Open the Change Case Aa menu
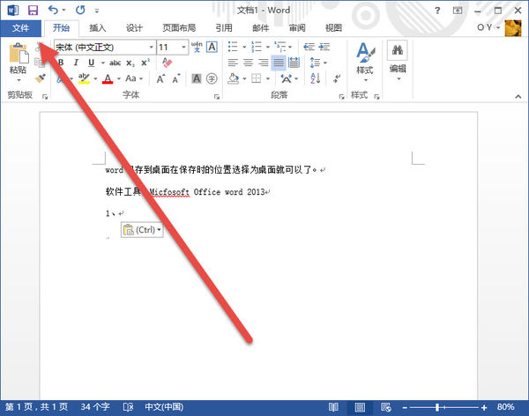This screenshot has width=529, height=416. [134, 78]
